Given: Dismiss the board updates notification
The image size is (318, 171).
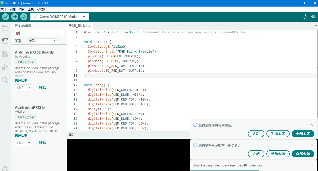Looking at the screenshot, I should [312, 145].
